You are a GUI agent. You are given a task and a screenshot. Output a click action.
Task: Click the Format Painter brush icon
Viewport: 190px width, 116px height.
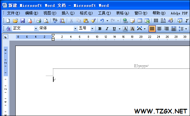(93, 21)
